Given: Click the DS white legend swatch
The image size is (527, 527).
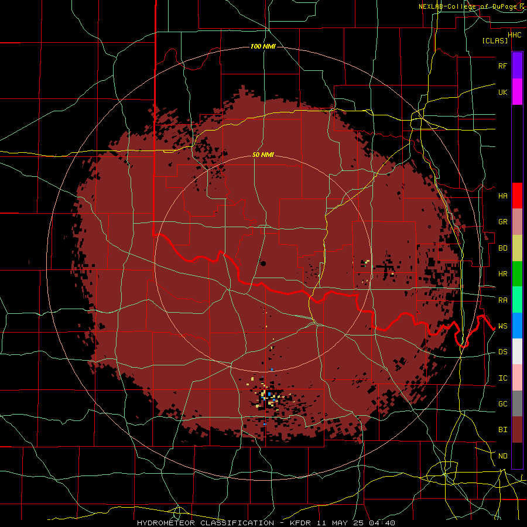Looking at the screenshot, I should pos(517,351).
